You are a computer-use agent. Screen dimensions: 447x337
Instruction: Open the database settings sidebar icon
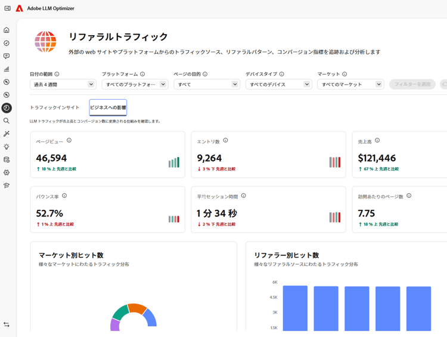pyautogui.click(x=7, y=159)
